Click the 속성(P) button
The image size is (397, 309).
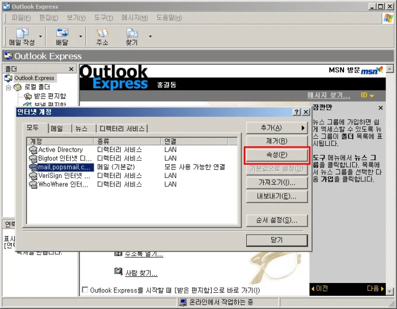click(x=277, y=155)
